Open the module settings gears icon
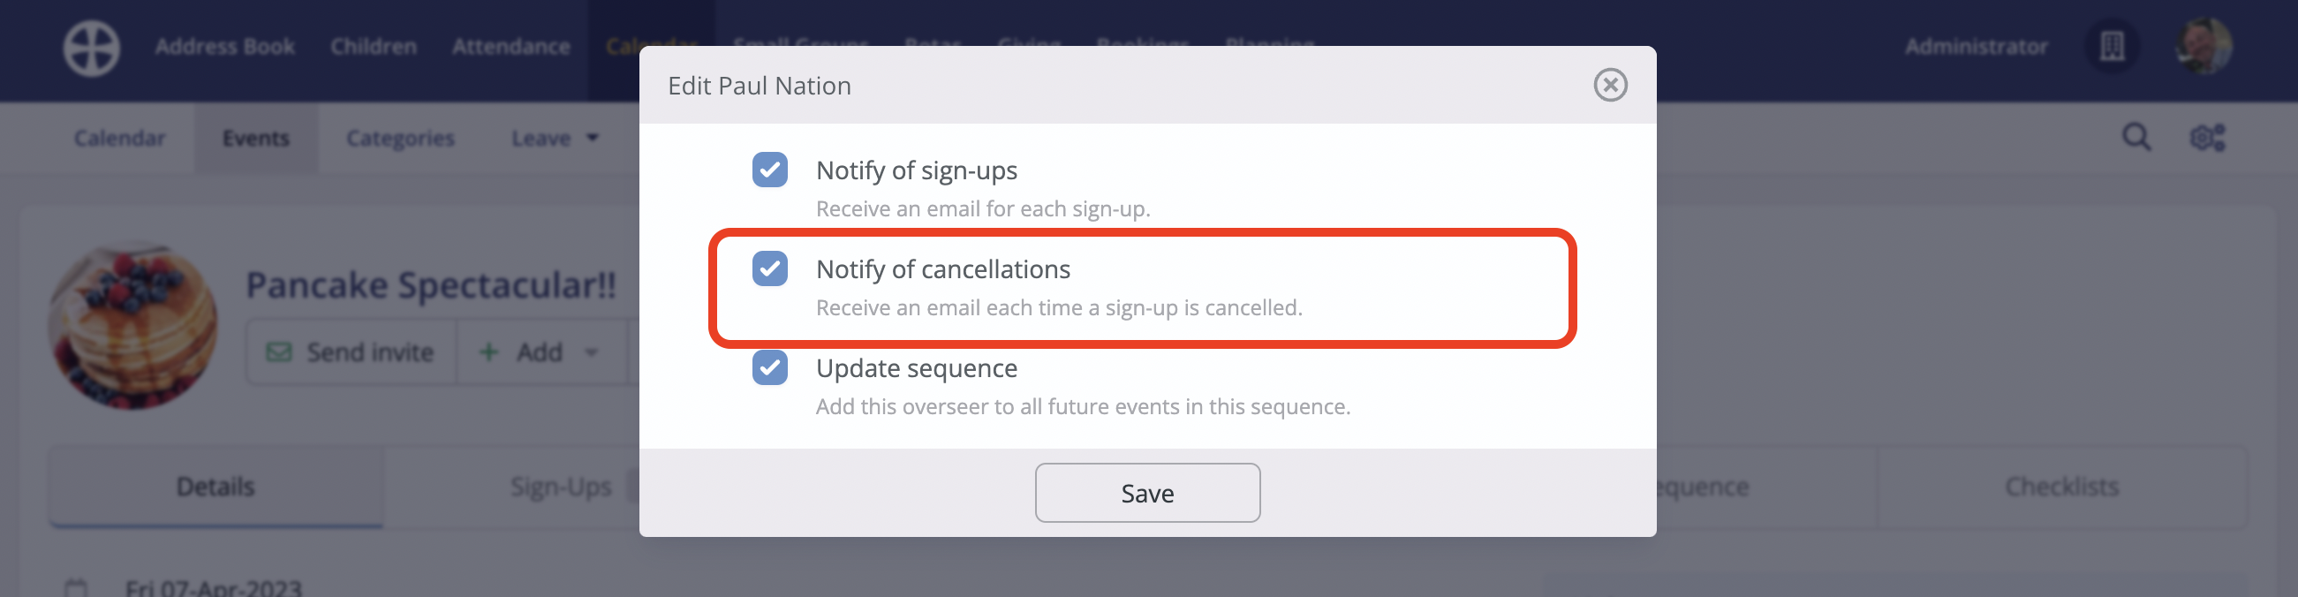This screenshot has width=2298, height=597. coord(2207,138)
